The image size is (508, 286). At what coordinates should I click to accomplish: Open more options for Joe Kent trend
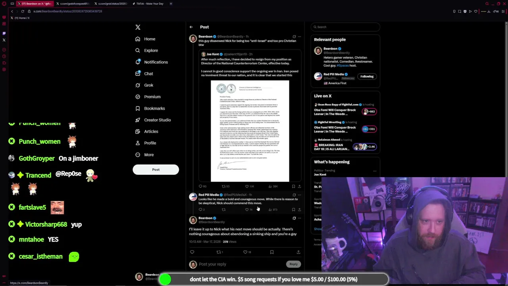[375, 171]
